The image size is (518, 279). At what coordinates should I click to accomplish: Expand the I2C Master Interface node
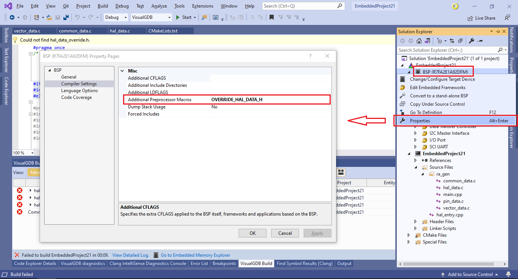[x=416, y=133]
